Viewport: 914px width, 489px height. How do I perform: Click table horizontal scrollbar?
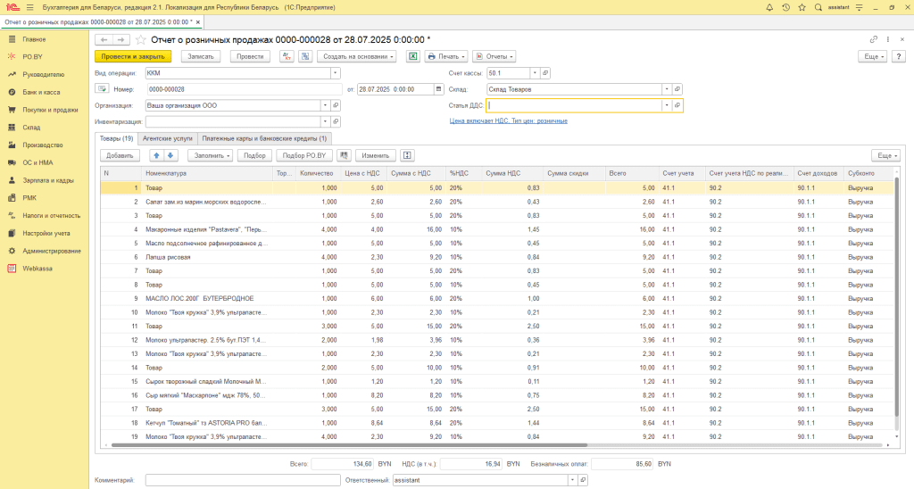pos(350,445)
